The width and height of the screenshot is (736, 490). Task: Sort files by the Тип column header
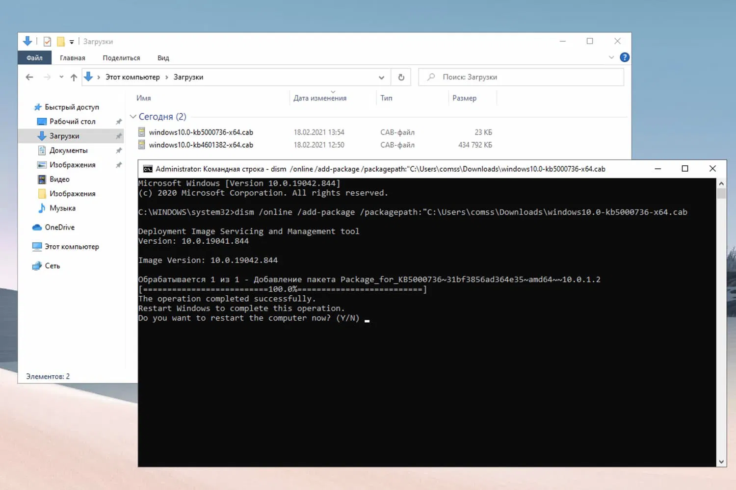[387, 98]
